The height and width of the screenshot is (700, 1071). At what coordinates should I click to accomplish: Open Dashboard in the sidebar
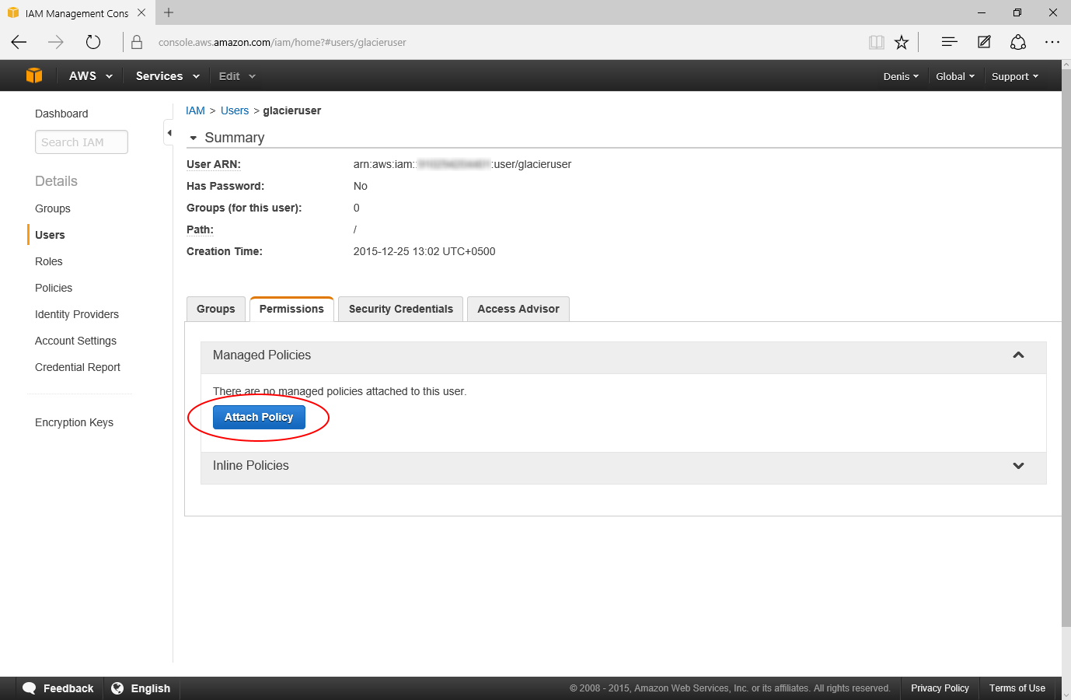pos(61,114)
